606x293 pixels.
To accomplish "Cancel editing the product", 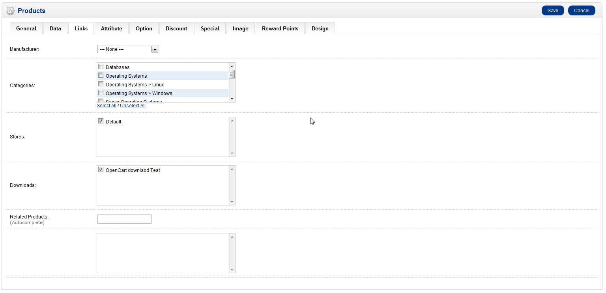I will [x=582, y=11].
